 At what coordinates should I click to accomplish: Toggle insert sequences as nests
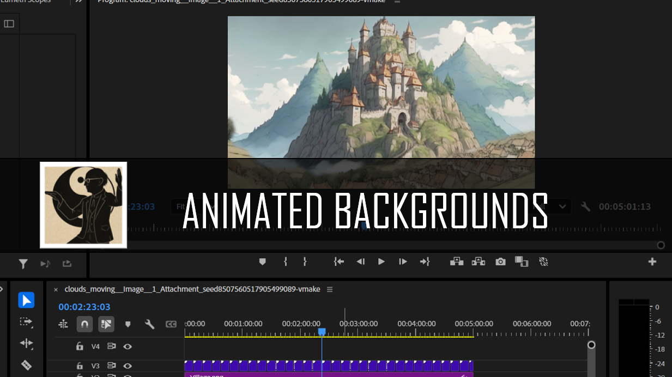[x=63, y=324]
